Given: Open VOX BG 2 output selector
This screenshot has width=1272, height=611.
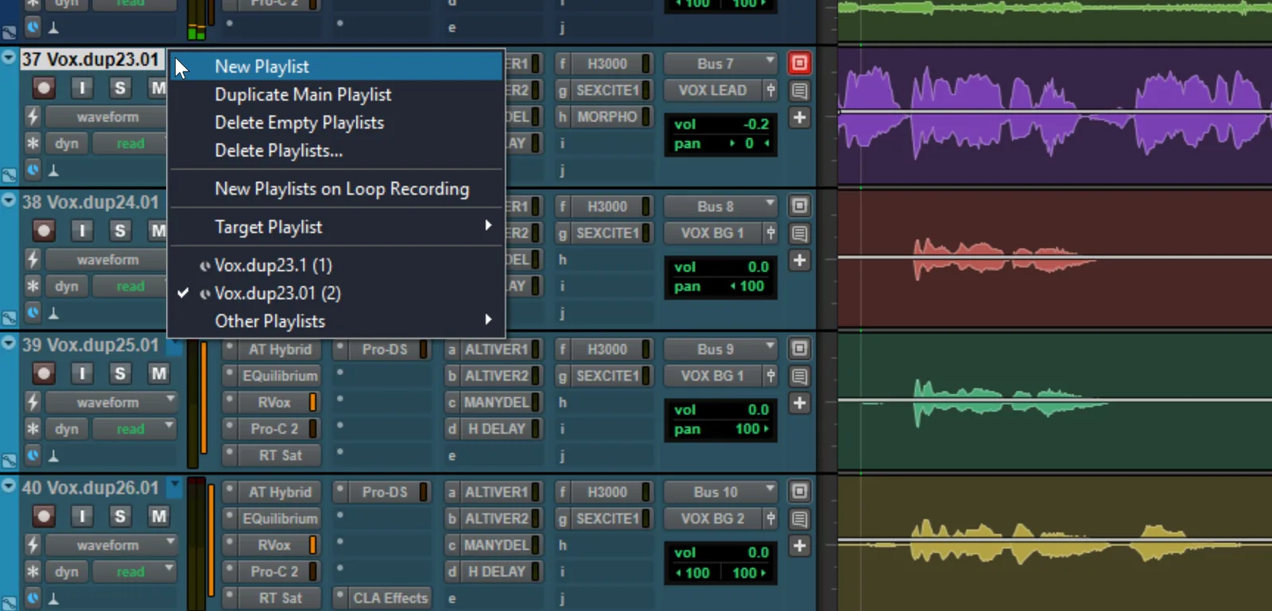Looking at the screenshot, I should point(713,519).
